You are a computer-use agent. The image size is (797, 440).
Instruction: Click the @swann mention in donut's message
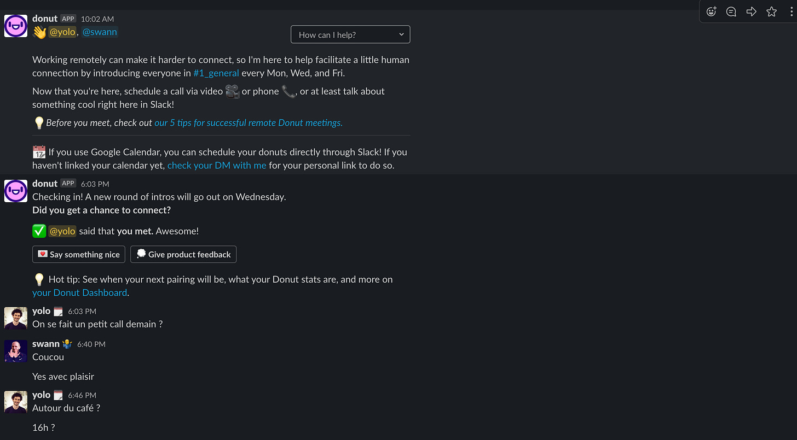pyautogui.click(x=100, y=32)
